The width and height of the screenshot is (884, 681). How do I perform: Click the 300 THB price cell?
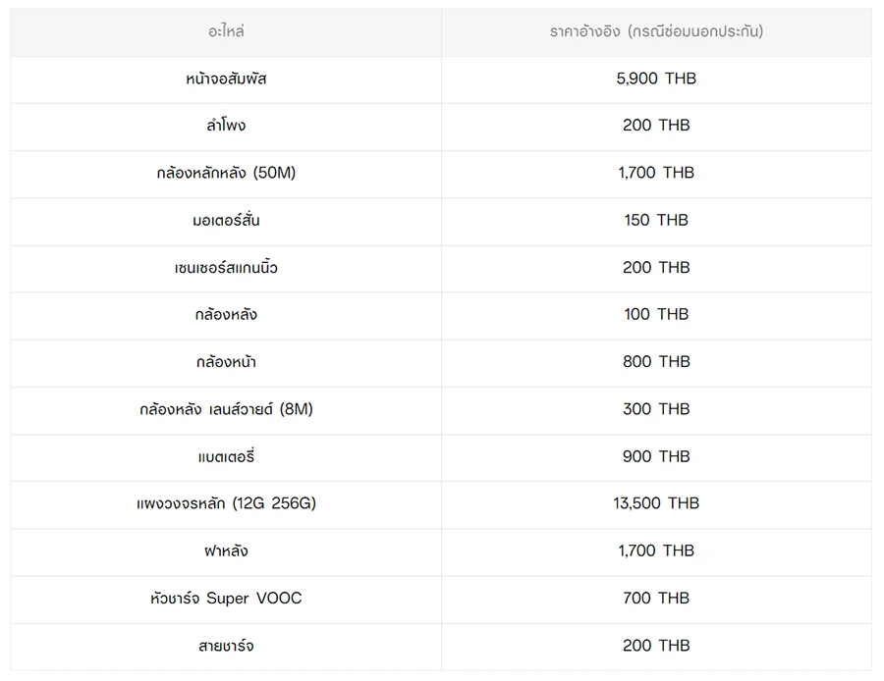pyautogui.click(x=656, y=409)
